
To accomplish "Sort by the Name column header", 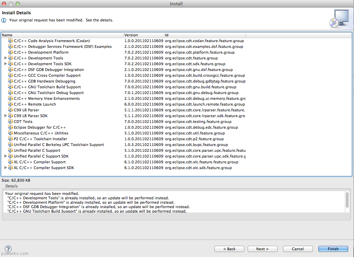I will tap(62, 35).
